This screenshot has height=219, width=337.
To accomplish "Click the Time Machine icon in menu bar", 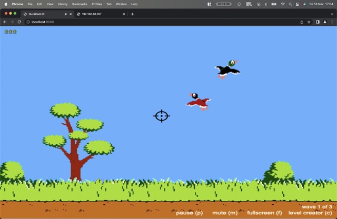I will click(239, 4).
